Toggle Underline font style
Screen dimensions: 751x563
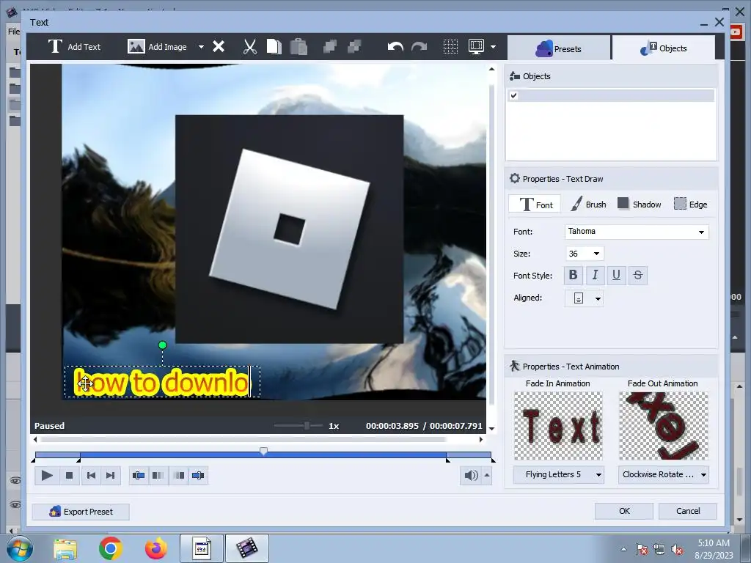coord(616,276)
